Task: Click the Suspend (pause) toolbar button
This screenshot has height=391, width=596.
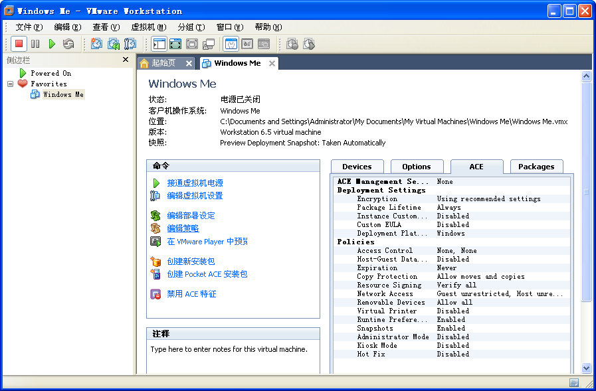Action: click(35, 44)
